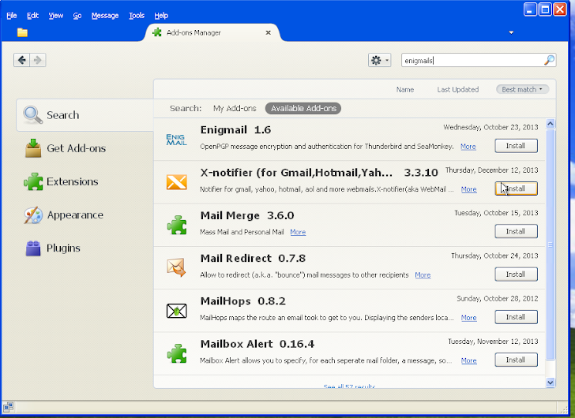Install the Mail Redirect add-on
This screenshot has width=575, height=418.
tap(516, 274)
